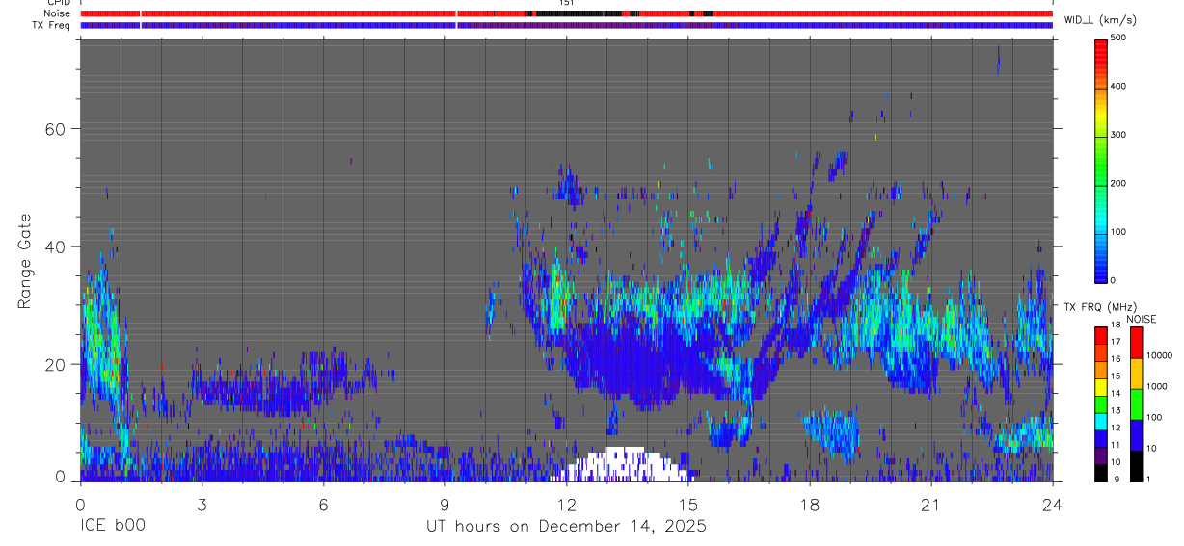The width and height of the screenshot is (1184, 546).
Task: Click the 6 tick on UT hours axis
Action: pyautogui.click(x=323, y=505)
